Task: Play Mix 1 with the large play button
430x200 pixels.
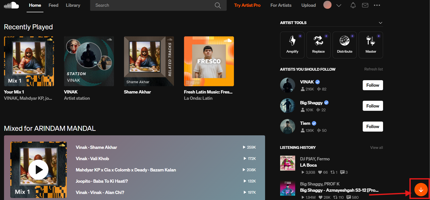Action: coord(38,170)
